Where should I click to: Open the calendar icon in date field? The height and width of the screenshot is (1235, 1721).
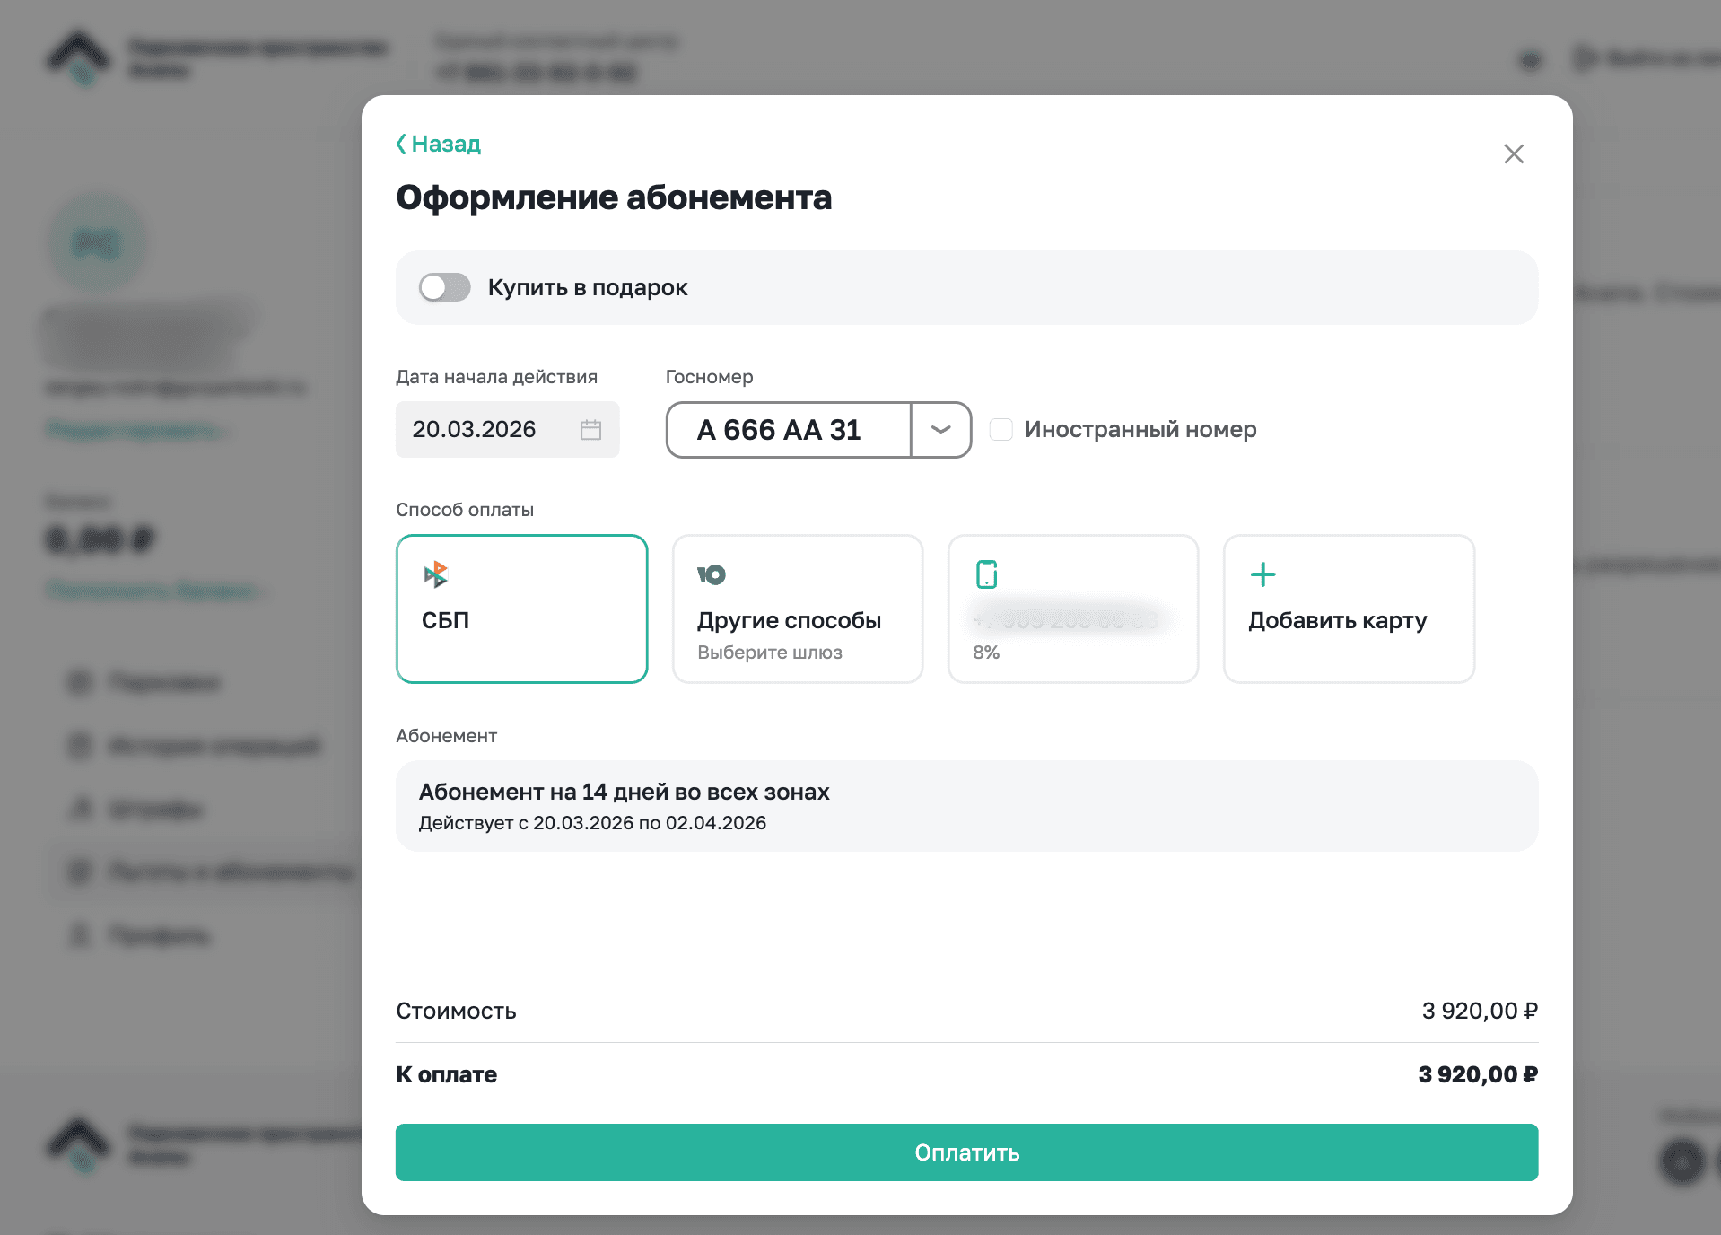click(590, 430)
